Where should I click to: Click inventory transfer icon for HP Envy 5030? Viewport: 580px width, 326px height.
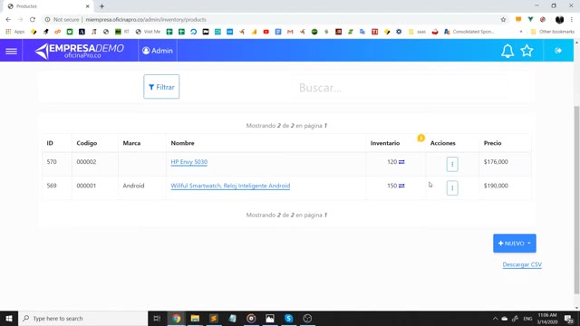(x=401, y=162)
